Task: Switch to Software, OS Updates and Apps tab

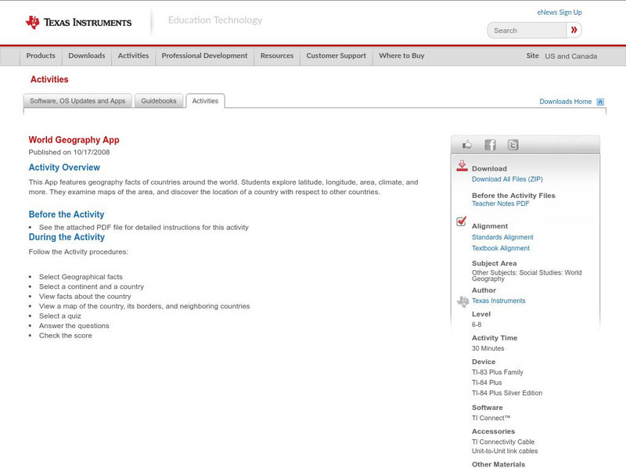Action: pyautogui.click(x=77, y=101)
